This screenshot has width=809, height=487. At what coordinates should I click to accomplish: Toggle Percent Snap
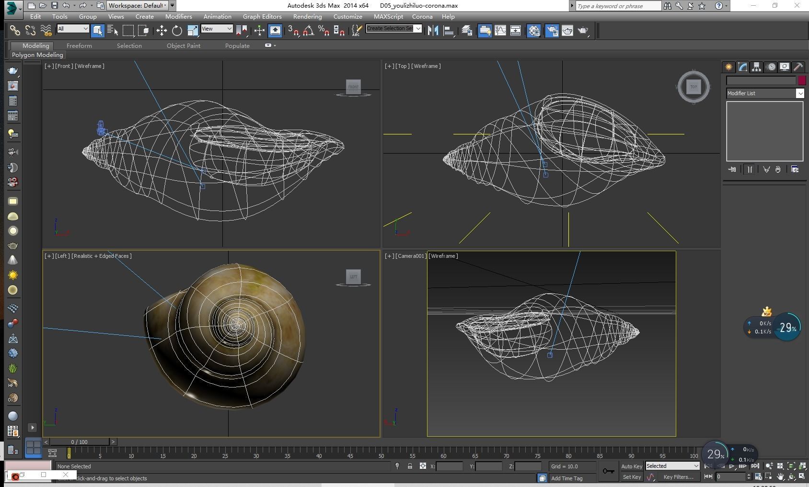(324, 31)
